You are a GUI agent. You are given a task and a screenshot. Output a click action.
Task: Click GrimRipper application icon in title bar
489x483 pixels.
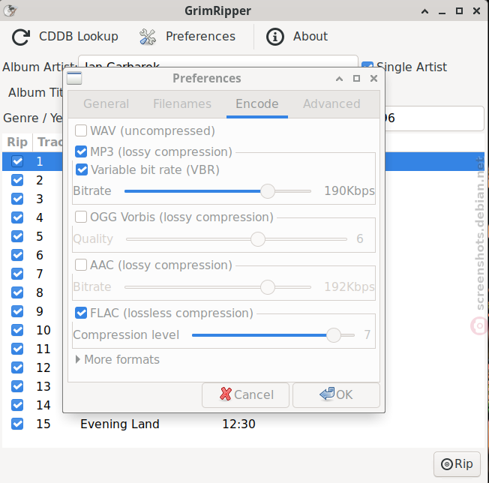click(10, 10)
